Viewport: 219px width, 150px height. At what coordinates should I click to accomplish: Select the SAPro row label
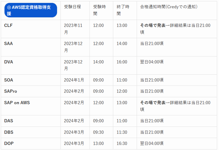pos(11,91)
